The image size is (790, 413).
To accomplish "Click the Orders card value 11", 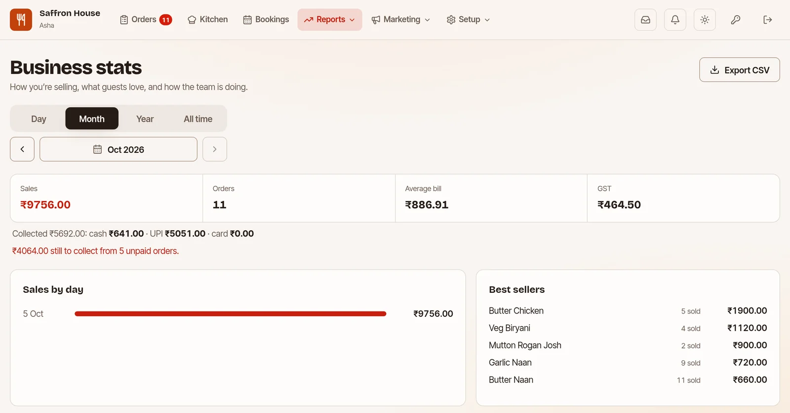I will pyautogui.click(x=220, y=205).
